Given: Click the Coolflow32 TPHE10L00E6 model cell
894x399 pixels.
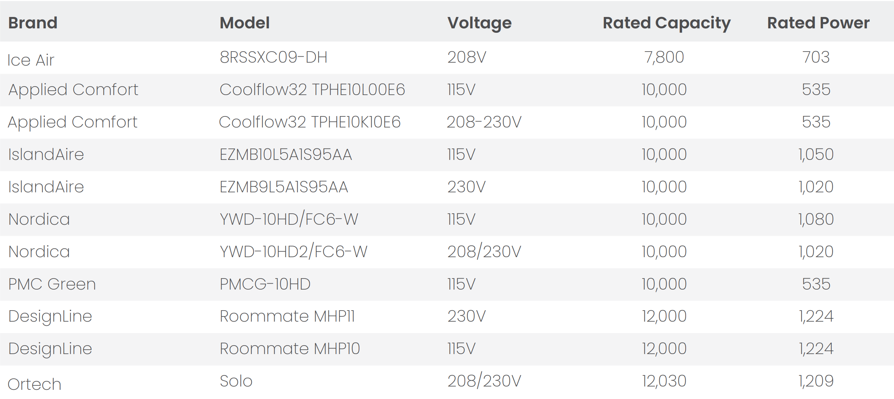Looking at the screenshot, I should 312,90.
